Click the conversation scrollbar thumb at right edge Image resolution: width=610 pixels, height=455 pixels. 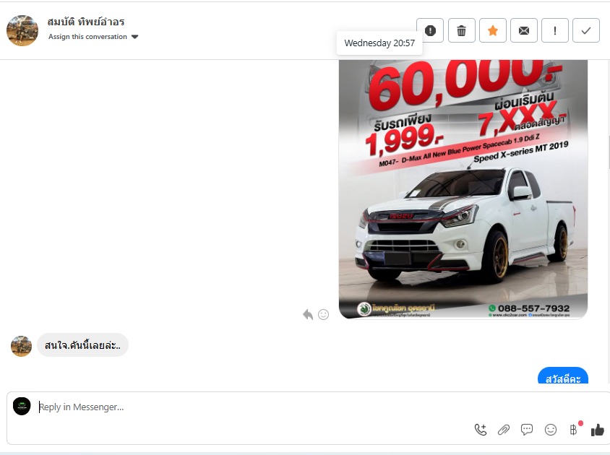click(x=608, y=152)
